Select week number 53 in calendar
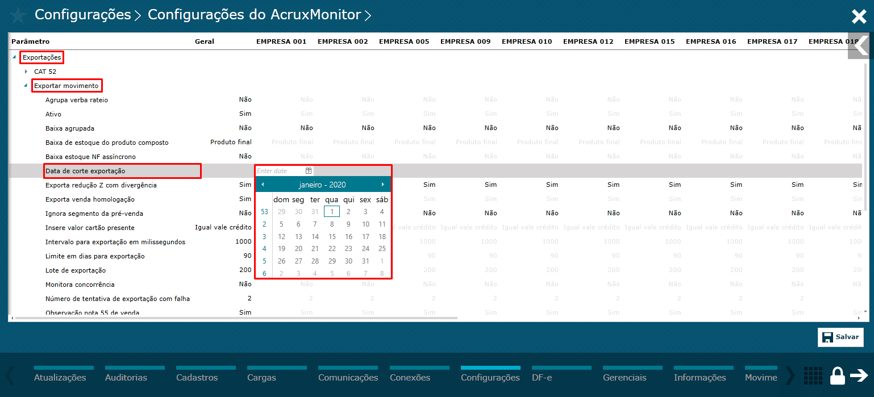874x397 pixels. (x=264, y=212)
